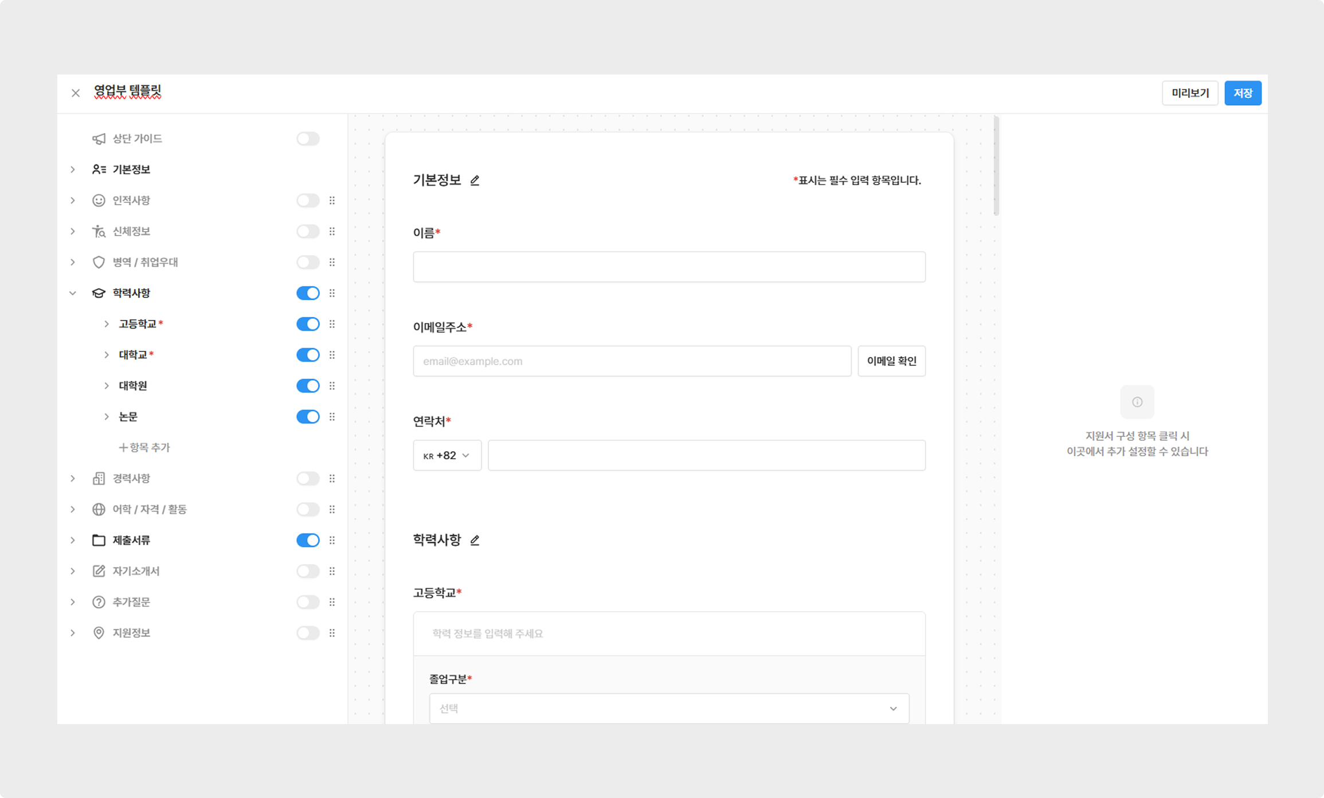
Task: Click the question mark icon beside 추가질문
Action: coord(99,603)
